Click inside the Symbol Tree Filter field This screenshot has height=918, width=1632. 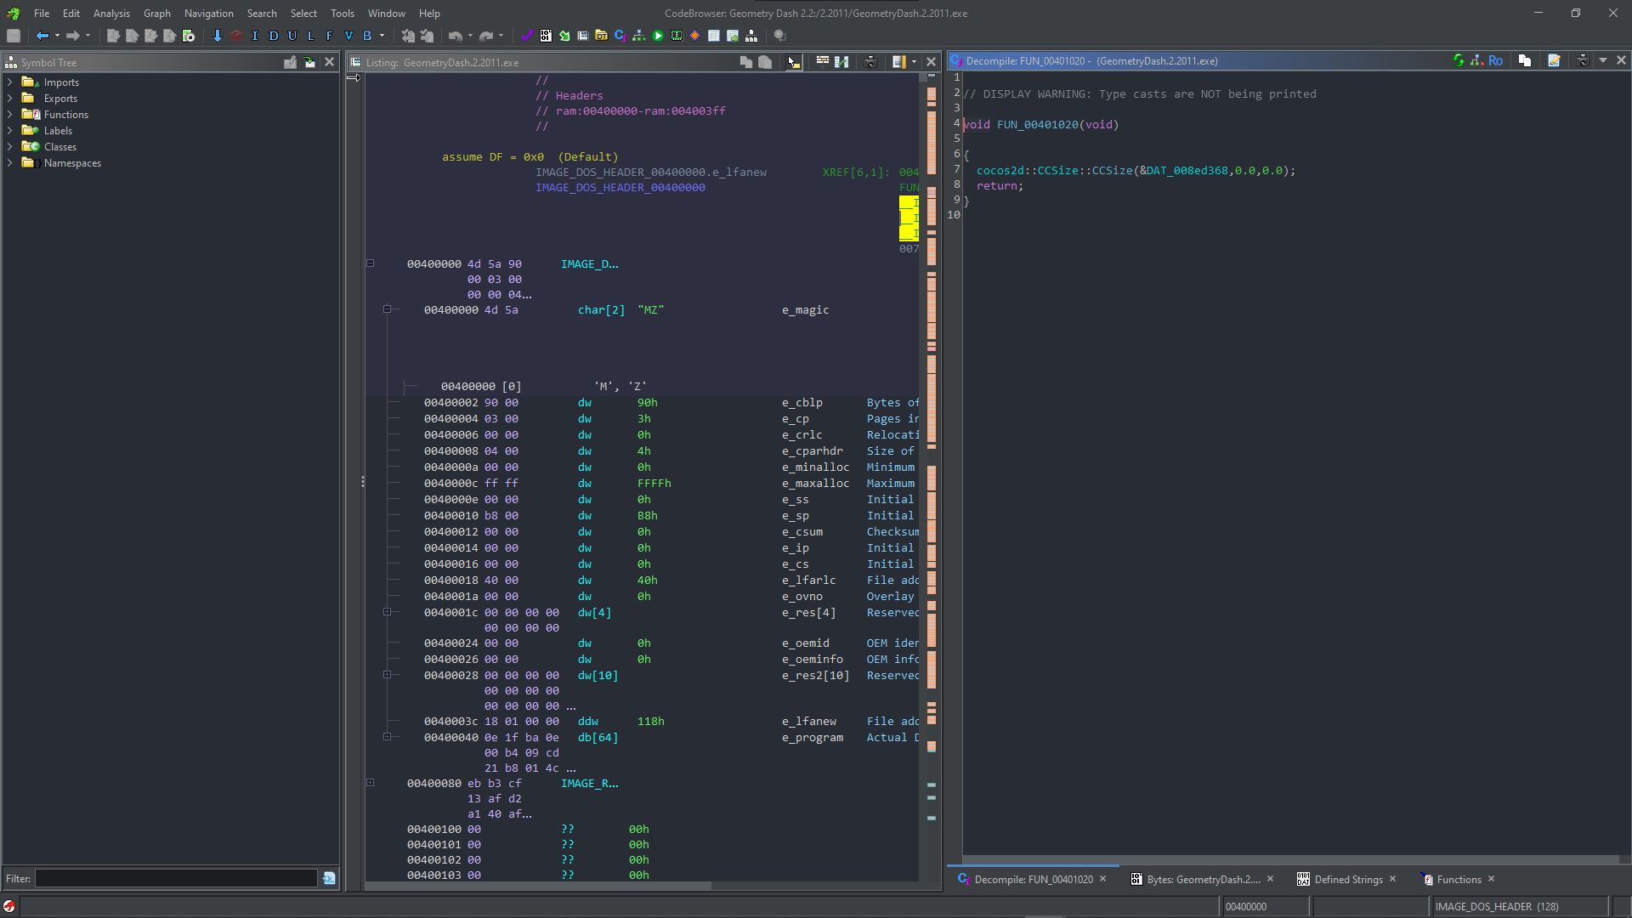[x=176, y=878]
